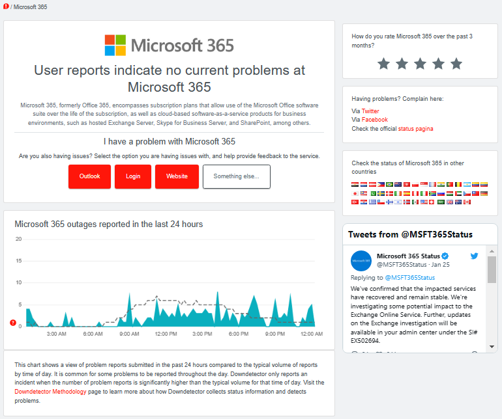
Task: Select the fourth rating star
Action: [x=438, y=64]
